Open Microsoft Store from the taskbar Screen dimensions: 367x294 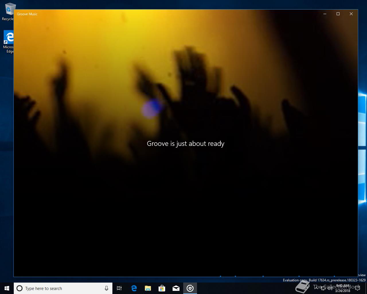(x=162, y=288)
